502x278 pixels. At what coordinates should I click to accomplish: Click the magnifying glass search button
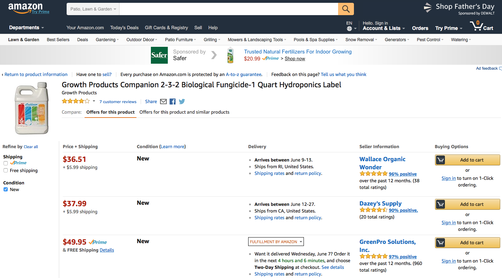pyautogui.click(x=346, y=9)
